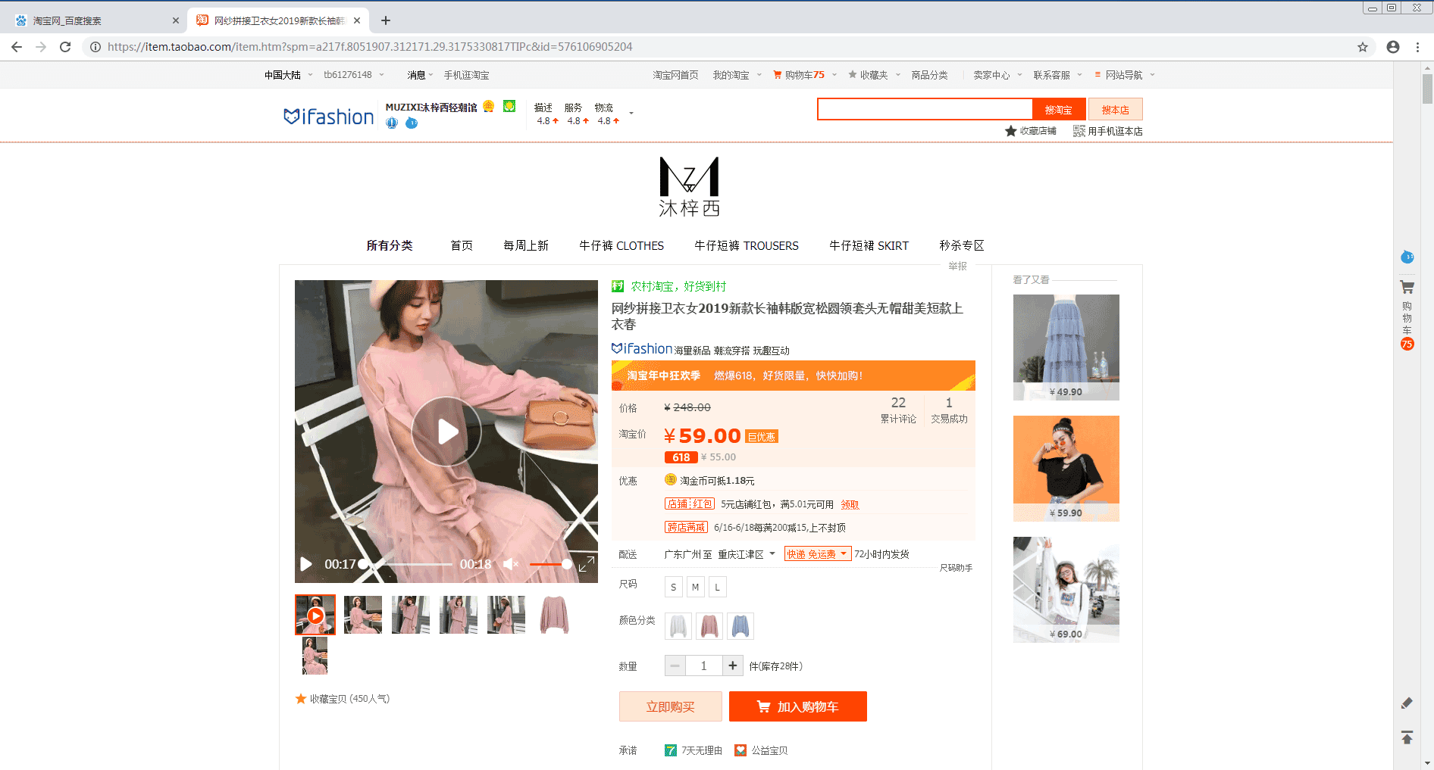Open the 快递 免运费 shipping dropdown
Screen dimensions: 1434x770
pos(817,554)
